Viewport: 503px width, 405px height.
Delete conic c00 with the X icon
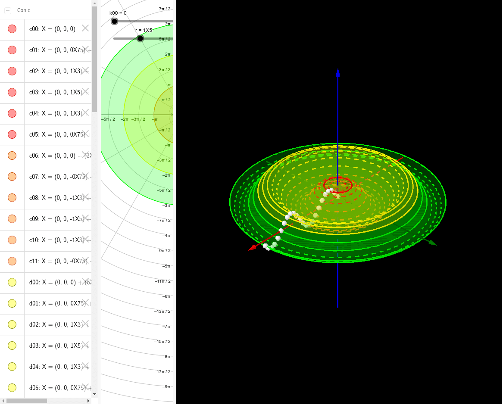coord(85,28)
